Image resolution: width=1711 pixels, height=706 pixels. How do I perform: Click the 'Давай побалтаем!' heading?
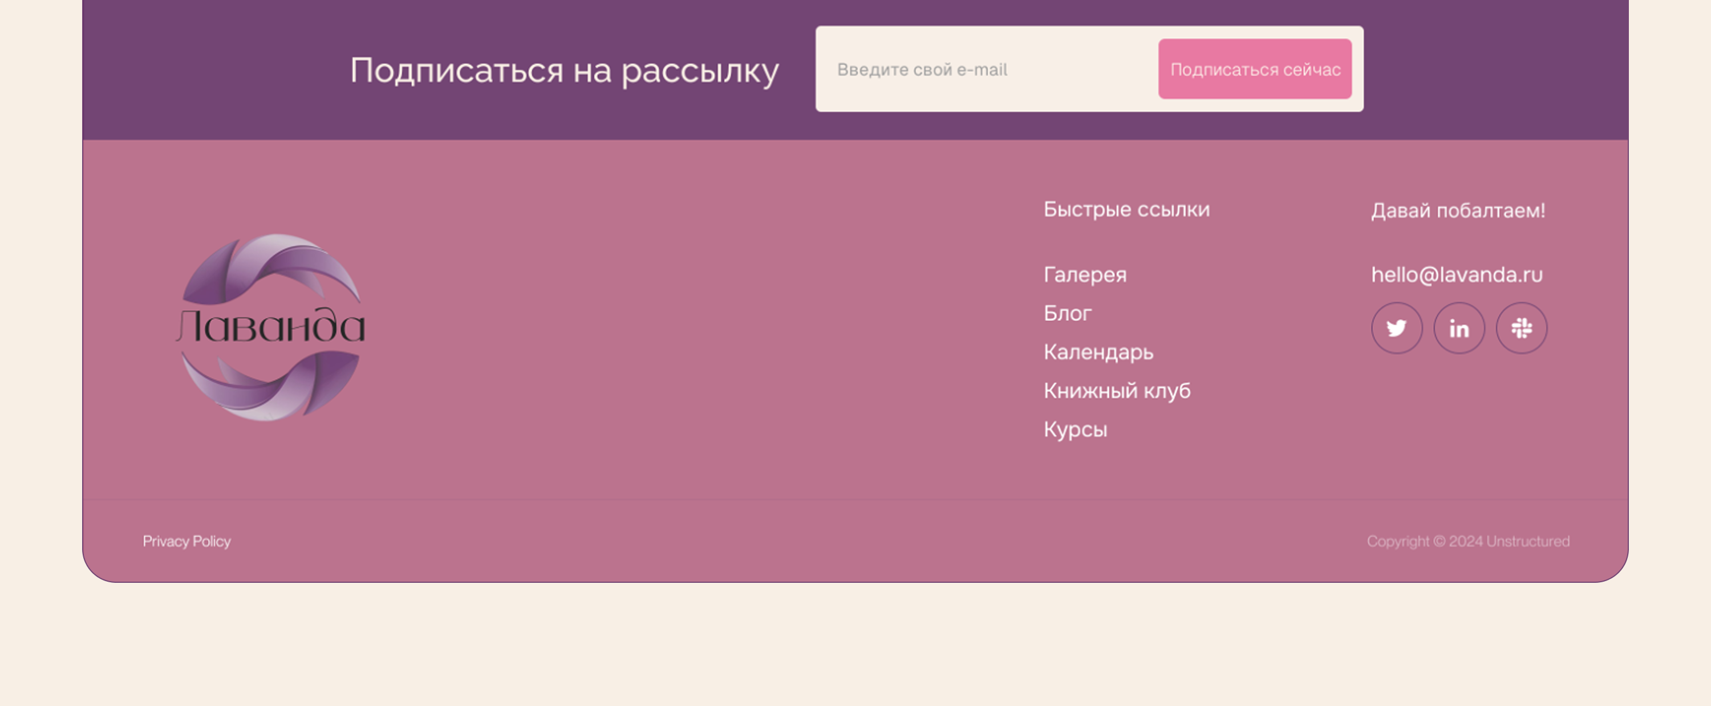1458,210
